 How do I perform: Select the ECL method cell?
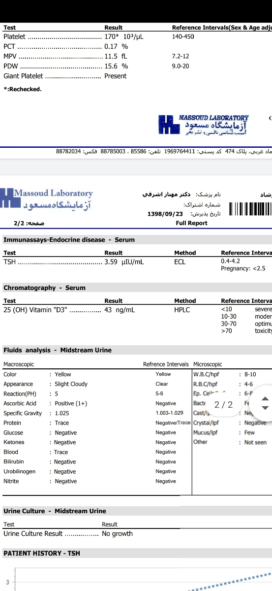click(180, 262)
